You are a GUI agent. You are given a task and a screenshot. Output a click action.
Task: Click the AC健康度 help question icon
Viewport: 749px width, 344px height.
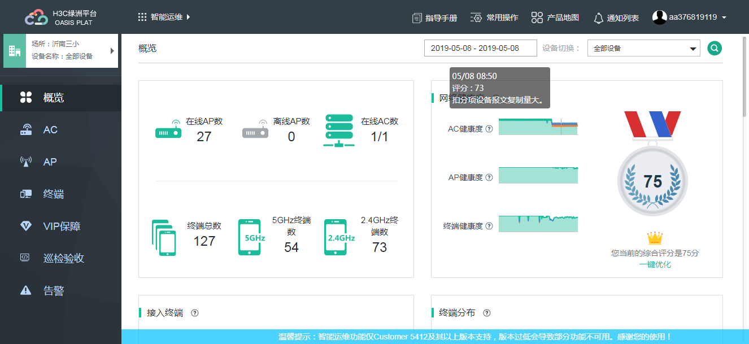(x=489, y=129)
